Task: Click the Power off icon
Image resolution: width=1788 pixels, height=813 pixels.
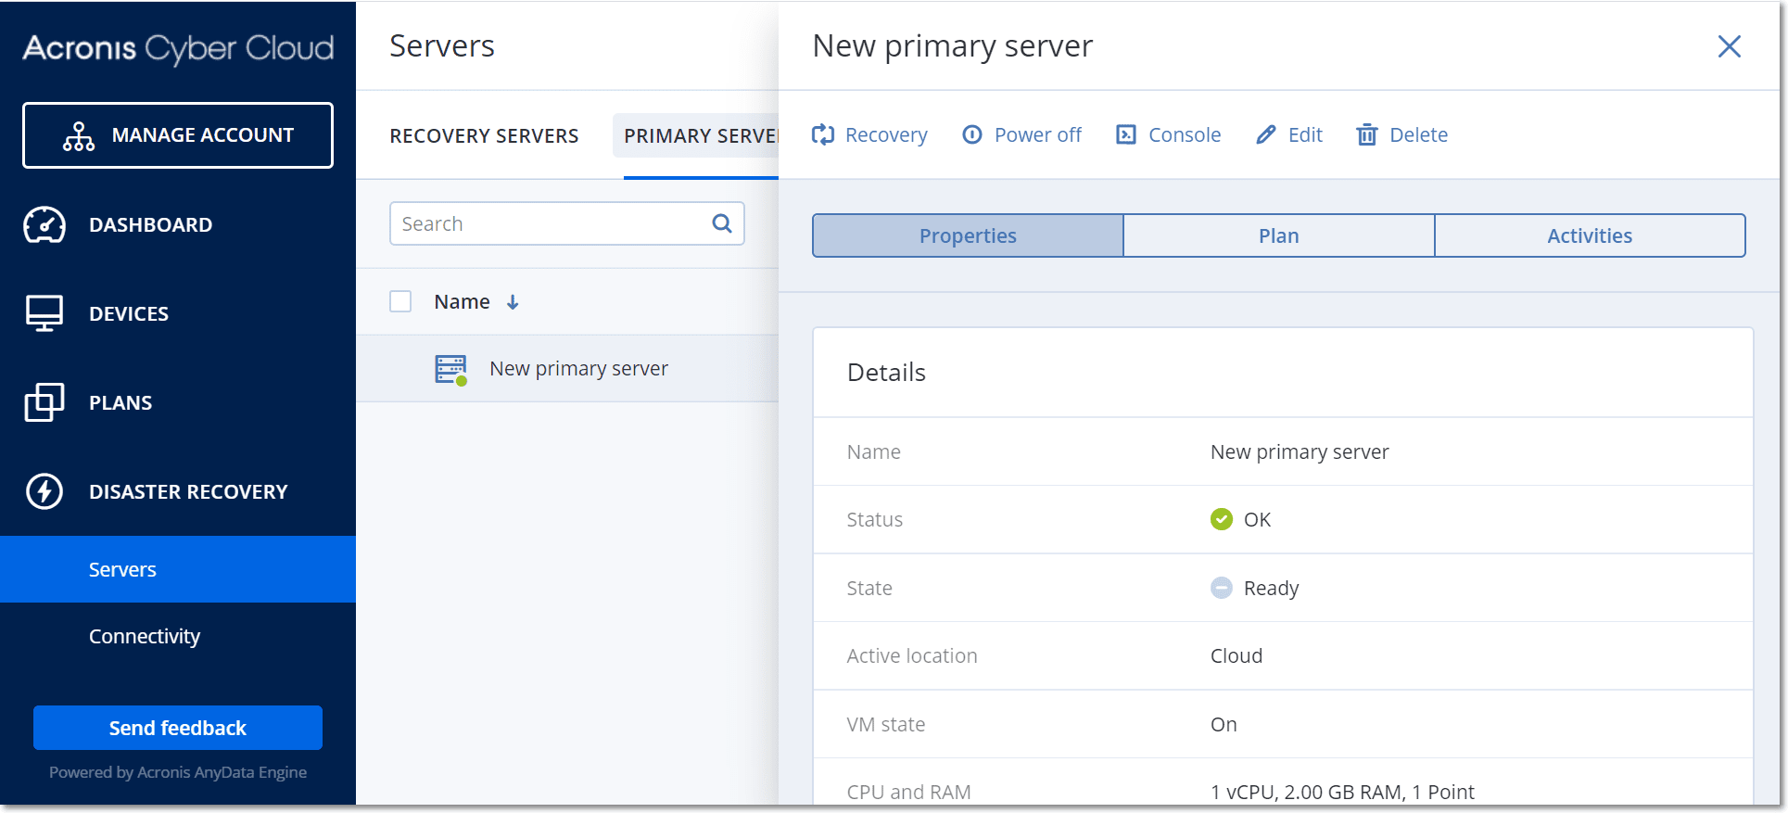Action: coord(972,135)
